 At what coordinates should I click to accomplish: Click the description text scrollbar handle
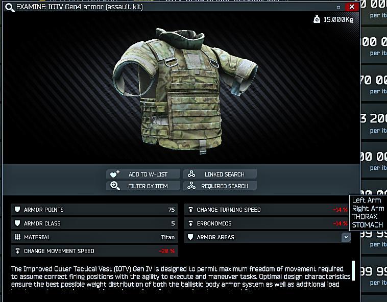coord(353,270)
